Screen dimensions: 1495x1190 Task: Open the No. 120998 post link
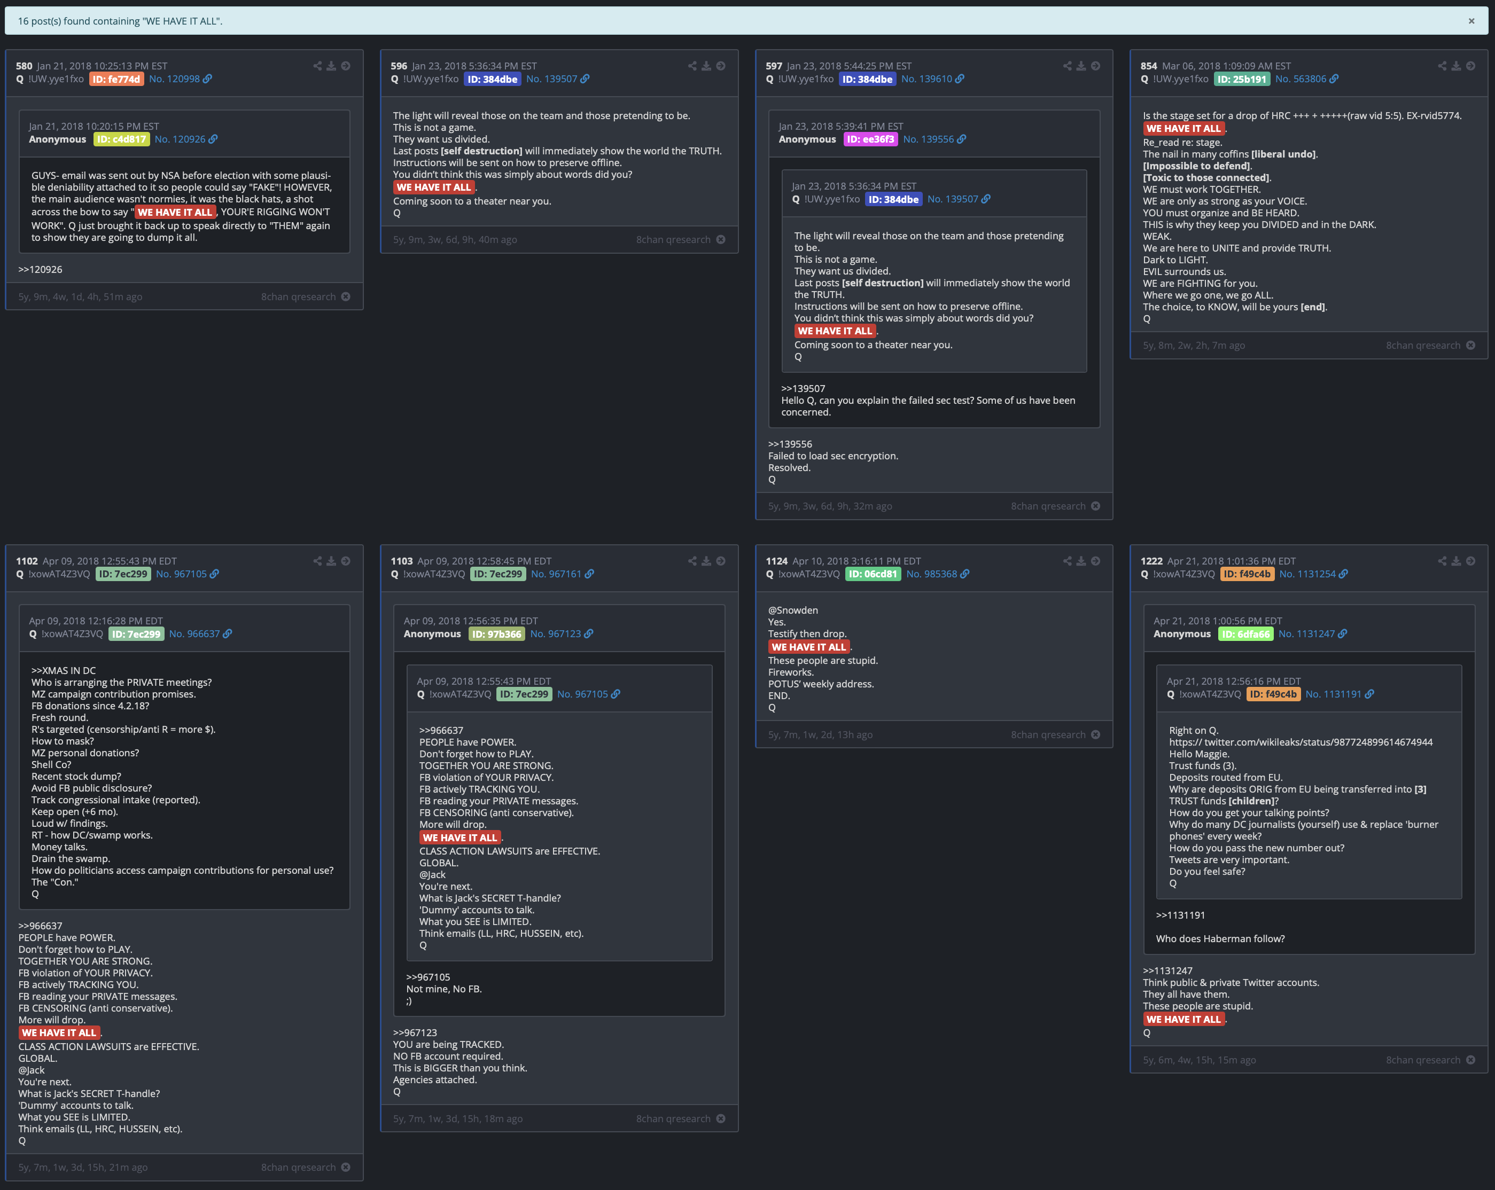tap(180, 79)
